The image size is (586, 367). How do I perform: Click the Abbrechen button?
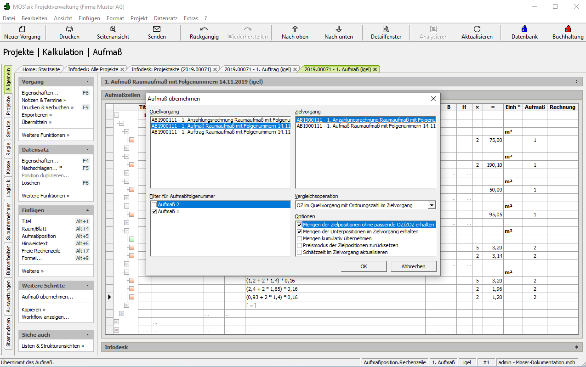click(x=413, y=266)
